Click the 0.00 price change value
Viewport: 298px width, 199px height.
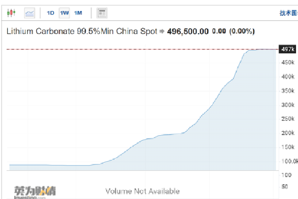tap(219, 31)
